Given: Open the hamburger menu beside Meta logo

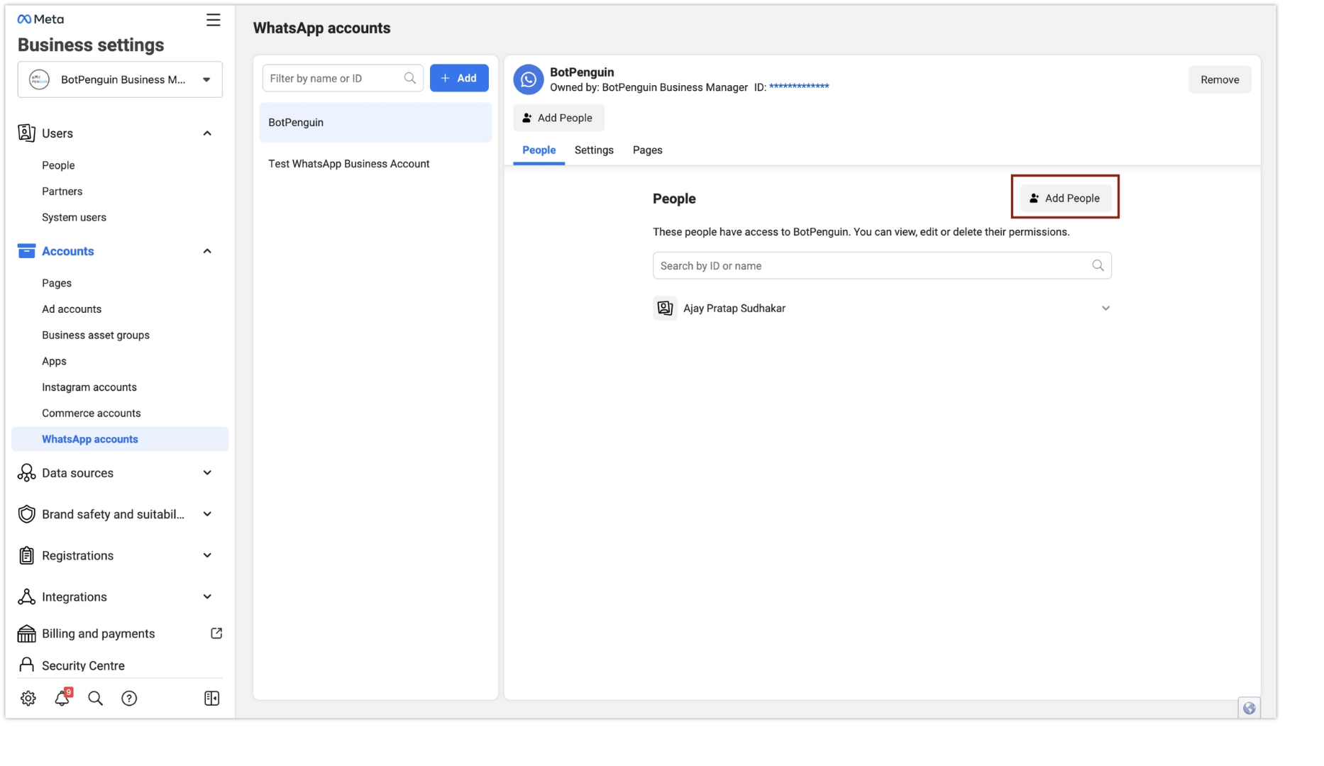Looking at the screenshot, I should pyautogui.click(x=213, y=20).
